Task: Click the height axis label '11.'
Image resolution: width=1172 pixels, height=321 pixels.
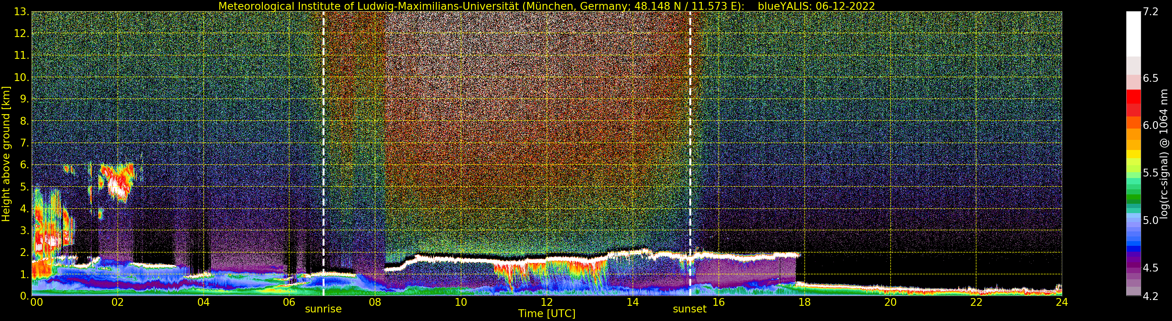Action: (x=22, y=55)
